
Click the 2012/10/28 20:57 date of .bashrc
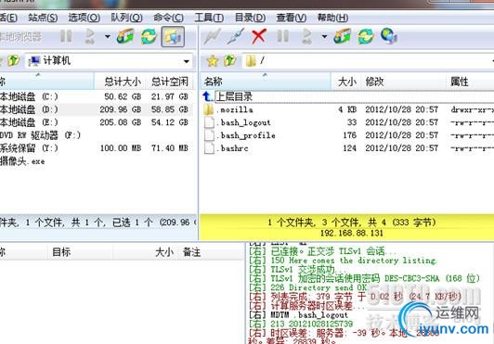pyautogui.click(x=402, y=148)
